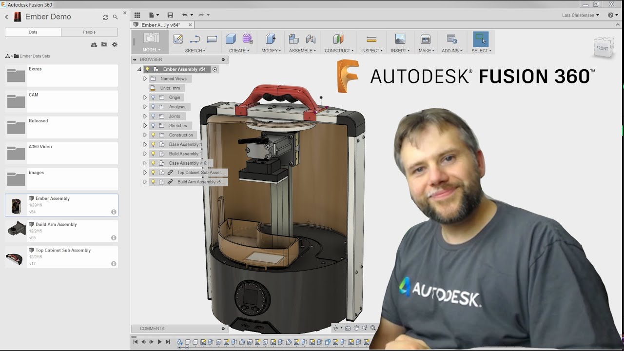Select the Offset Plane construct tool
This screenshot has width=624, height=351.
[x=338, y=39]
